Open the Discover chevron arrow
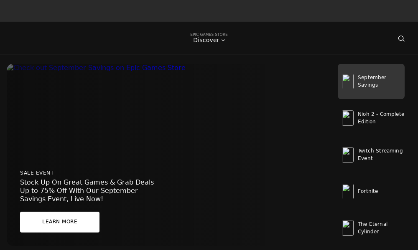 tap(223, 40)
